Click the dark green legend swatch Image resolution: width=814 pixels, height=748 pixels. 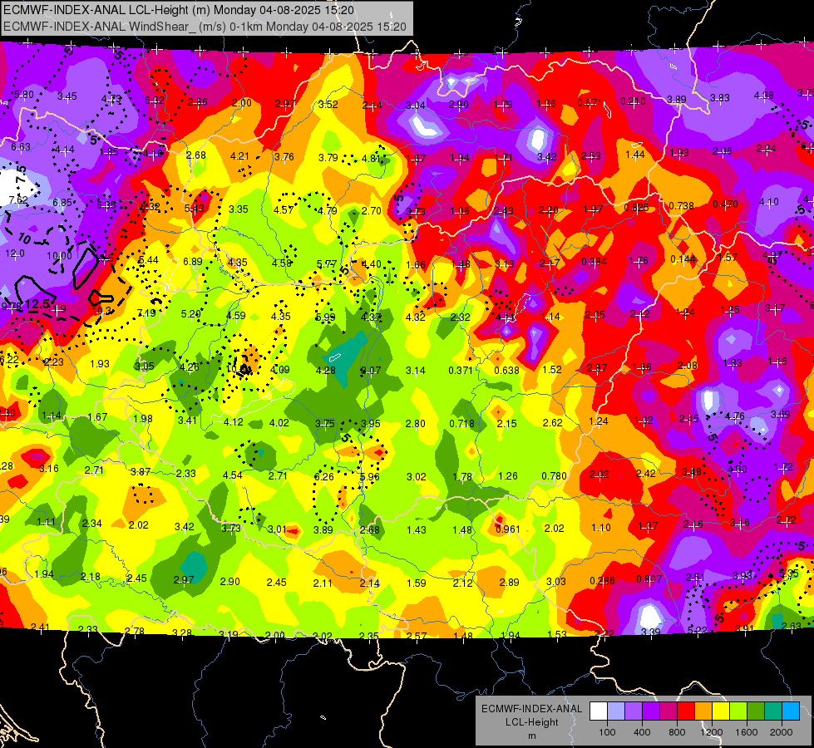point(755,711)
